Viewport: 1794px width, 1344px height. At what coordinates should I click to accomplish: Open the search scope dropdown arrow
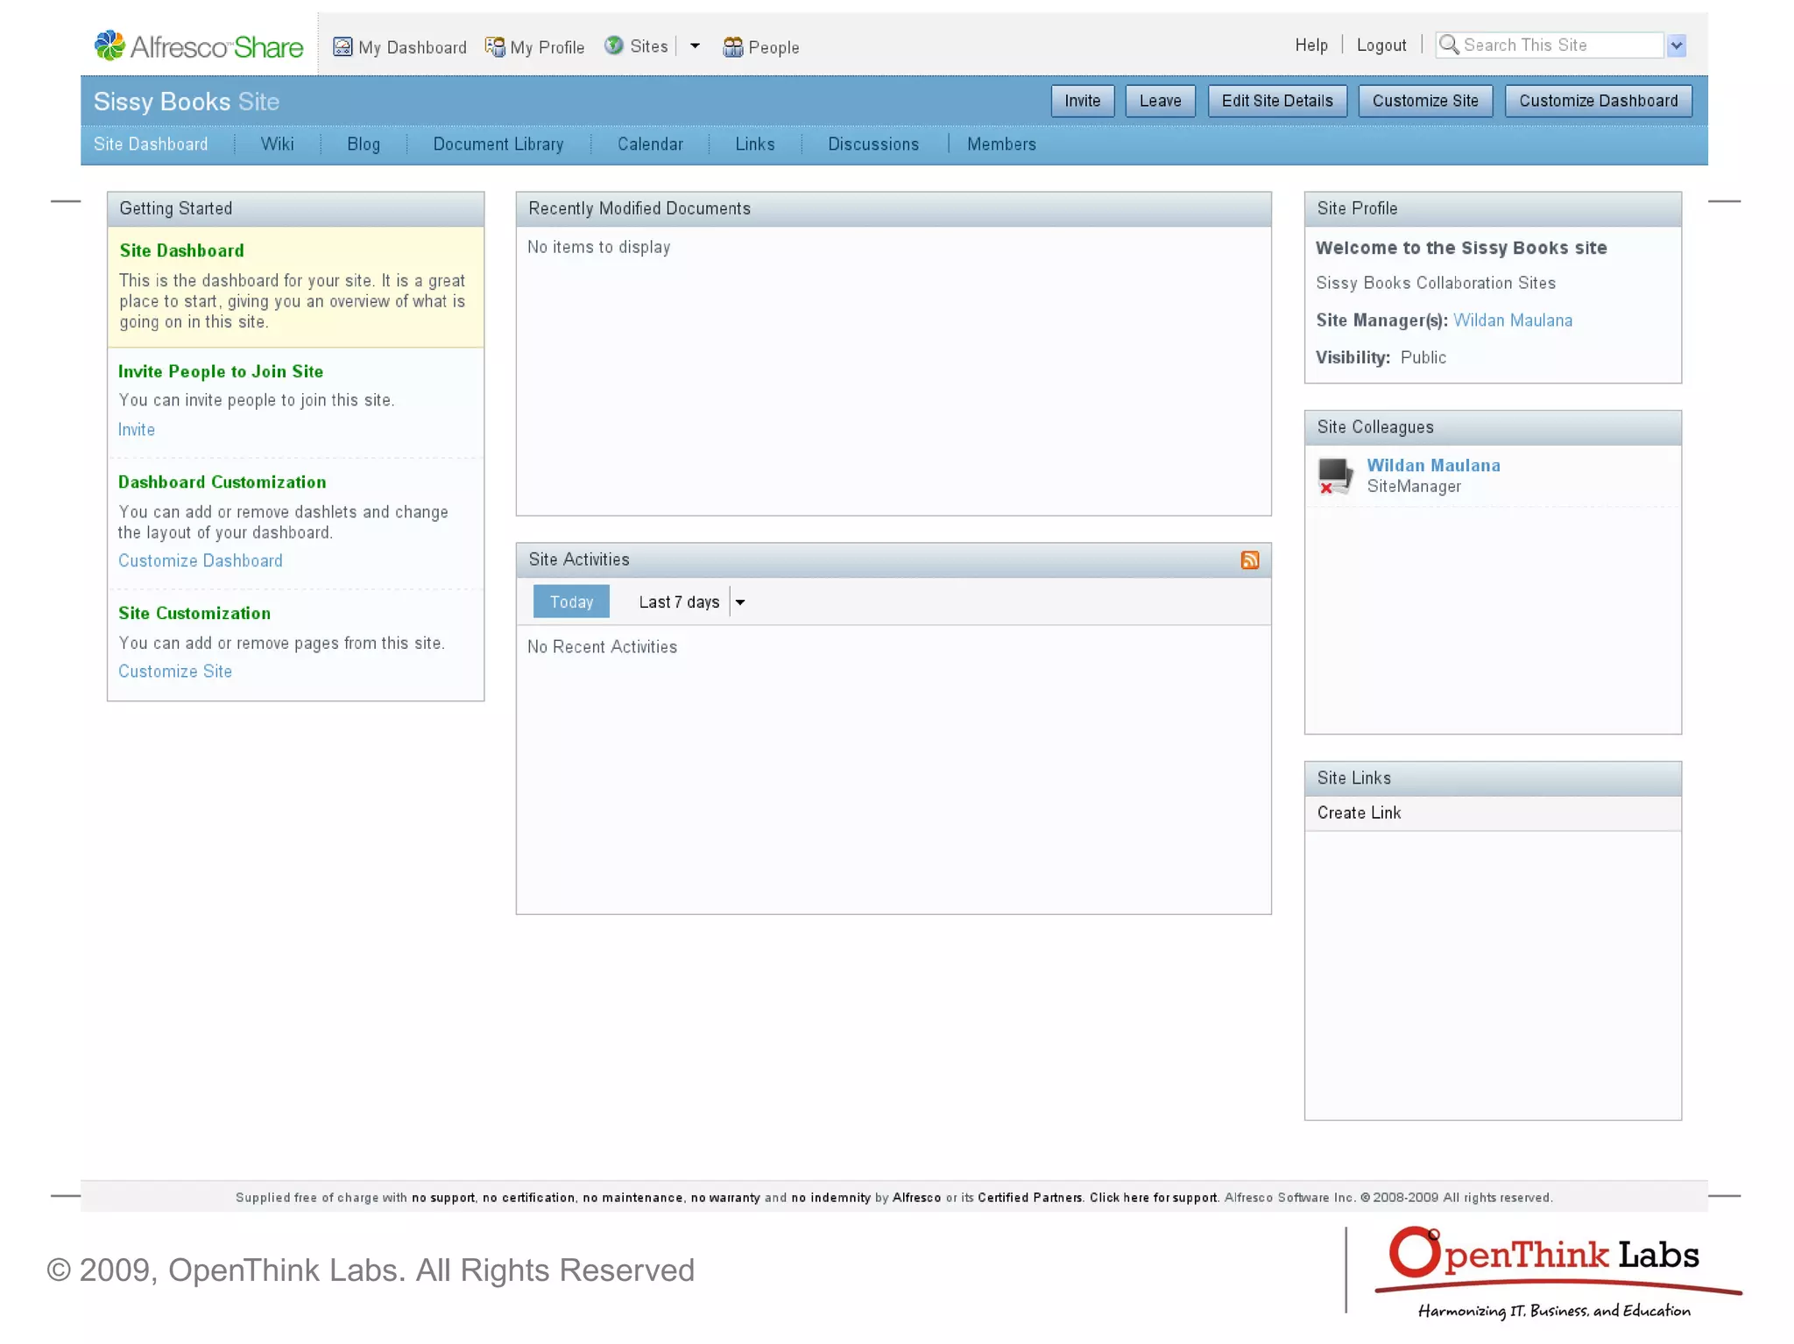(1677, 46)
